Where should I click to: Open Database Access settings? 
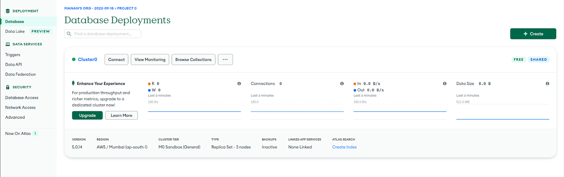click(x=22, y=98)
